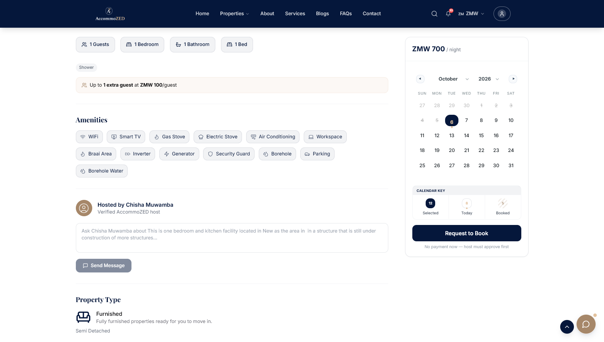This screenshot has width=604, height=342.
Task: Click the Shower tag
Action: [87, 68]
